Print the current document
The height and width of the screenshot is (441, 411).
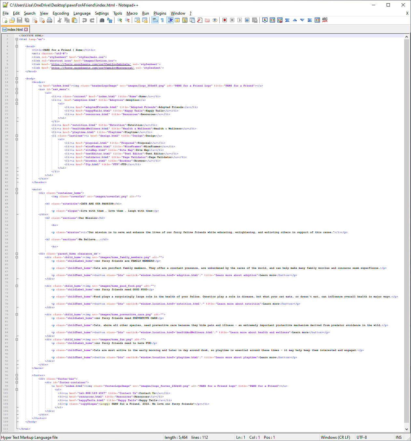(x=49, y=20)
